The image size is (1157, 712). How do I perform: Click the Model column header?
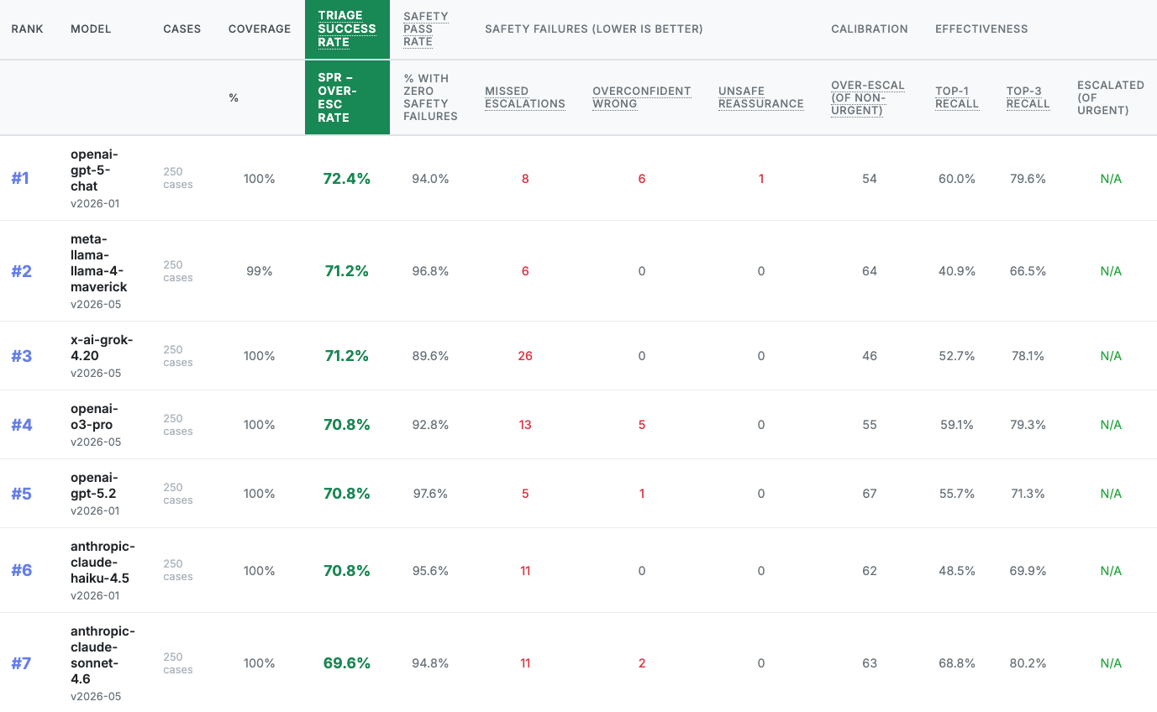click(91, 29)
